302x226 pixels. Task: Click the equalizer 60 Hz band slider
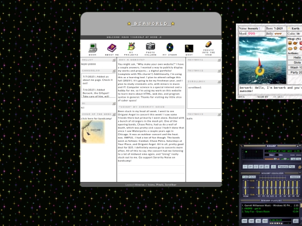[259, 187]
